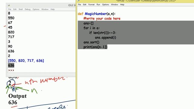Open the Options menu in ibm.py editor
The height and width of the screenshot is (109, 194).
[105, 5]
